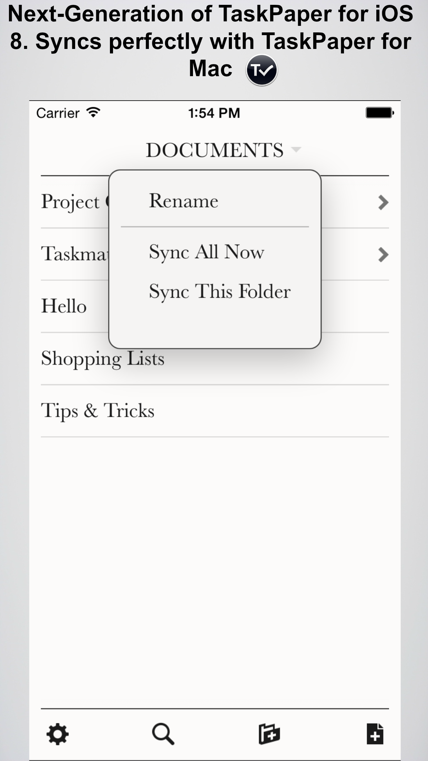
Task: Expand the Project folder chevron
Action: 383,202
